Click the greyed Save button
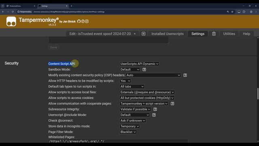 (53, 47)
